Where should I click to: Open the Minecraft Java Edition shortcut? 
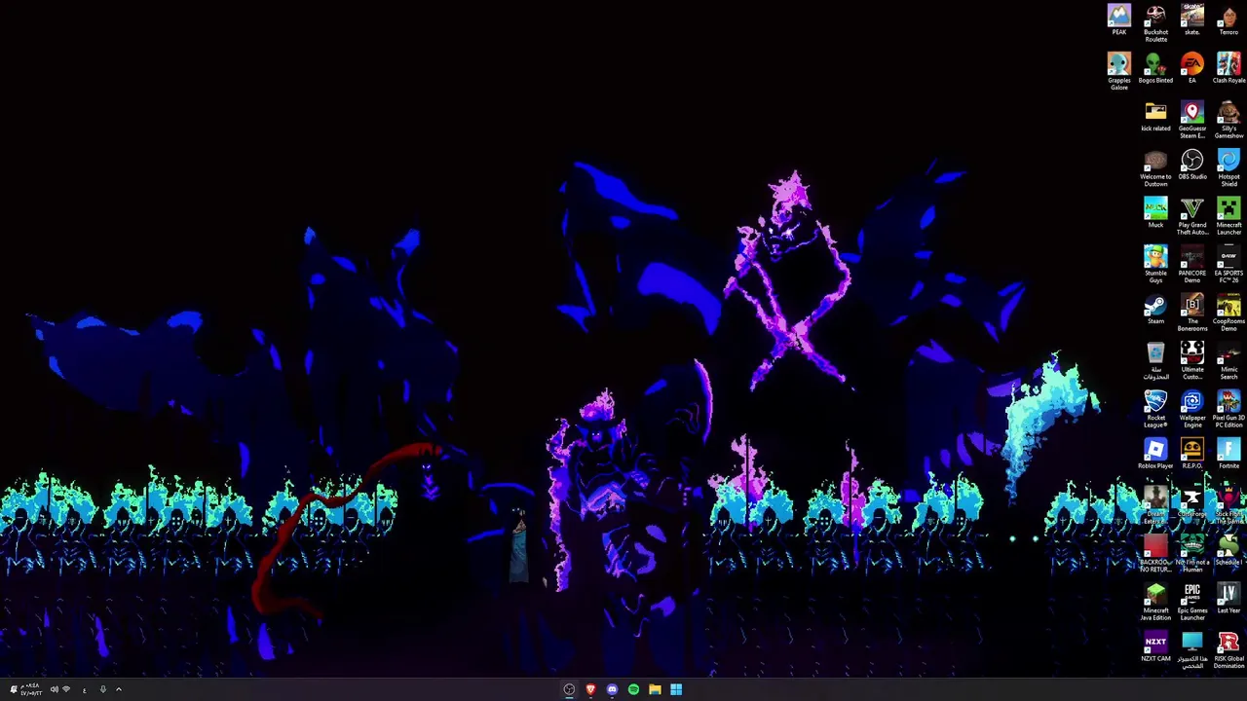[x=1155, y=602]
